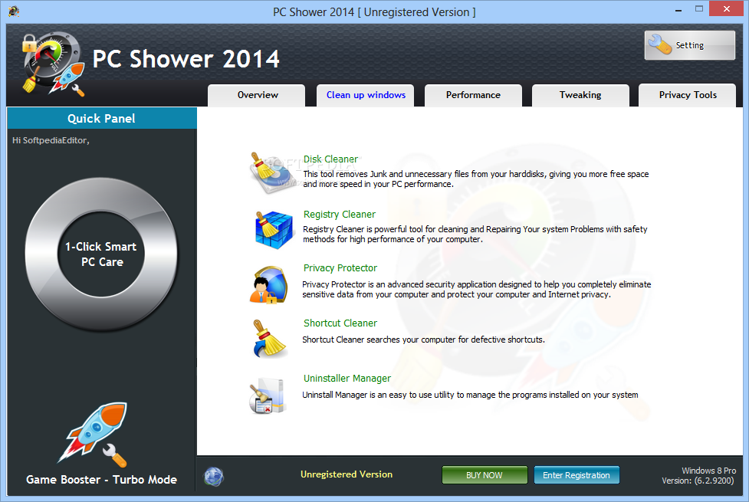Click the Enter Registration button

point(577,474)
